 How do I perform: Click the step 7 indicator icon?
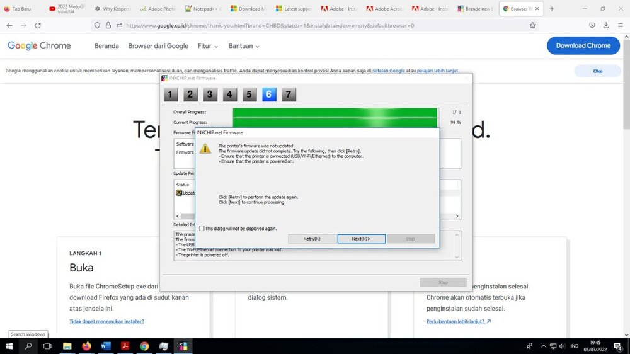[289, 94]
